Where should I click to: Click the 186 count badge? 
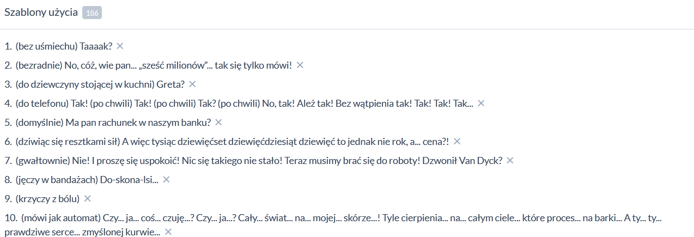92,13
